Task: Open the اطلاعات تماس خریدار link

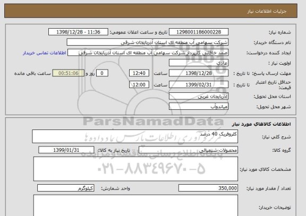Action: [x=45, y=53]
